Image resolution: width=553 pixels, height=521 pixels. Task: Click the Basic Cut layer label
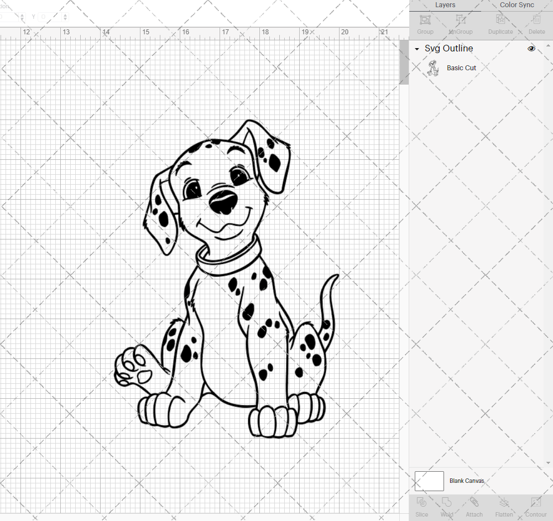(461, 67)
